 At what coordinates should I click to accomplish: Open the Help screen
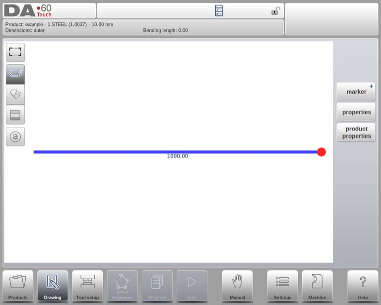coord(363,286)
